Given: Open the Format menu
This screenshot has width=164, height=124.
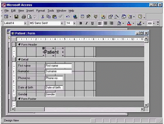Looking at the screenshot, I should [x=40, y=11].
